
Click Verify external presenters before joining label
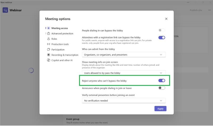pyautogui.click(x=108, y=95)
